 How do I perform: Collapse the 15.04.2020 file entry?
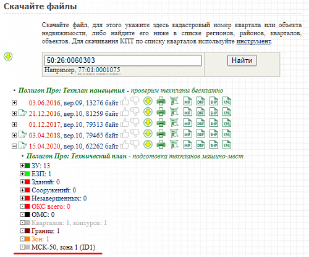point(14,146)
